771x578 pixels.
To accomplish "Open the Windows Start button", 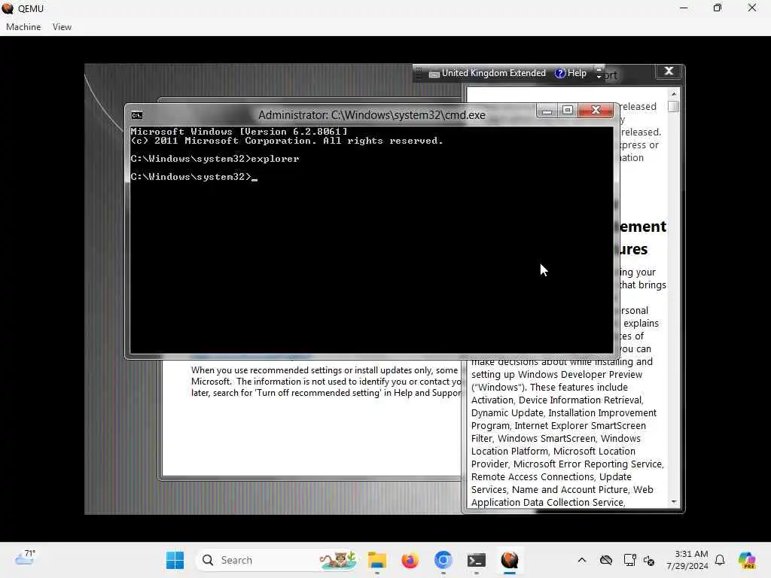I will tap(175, 560).
